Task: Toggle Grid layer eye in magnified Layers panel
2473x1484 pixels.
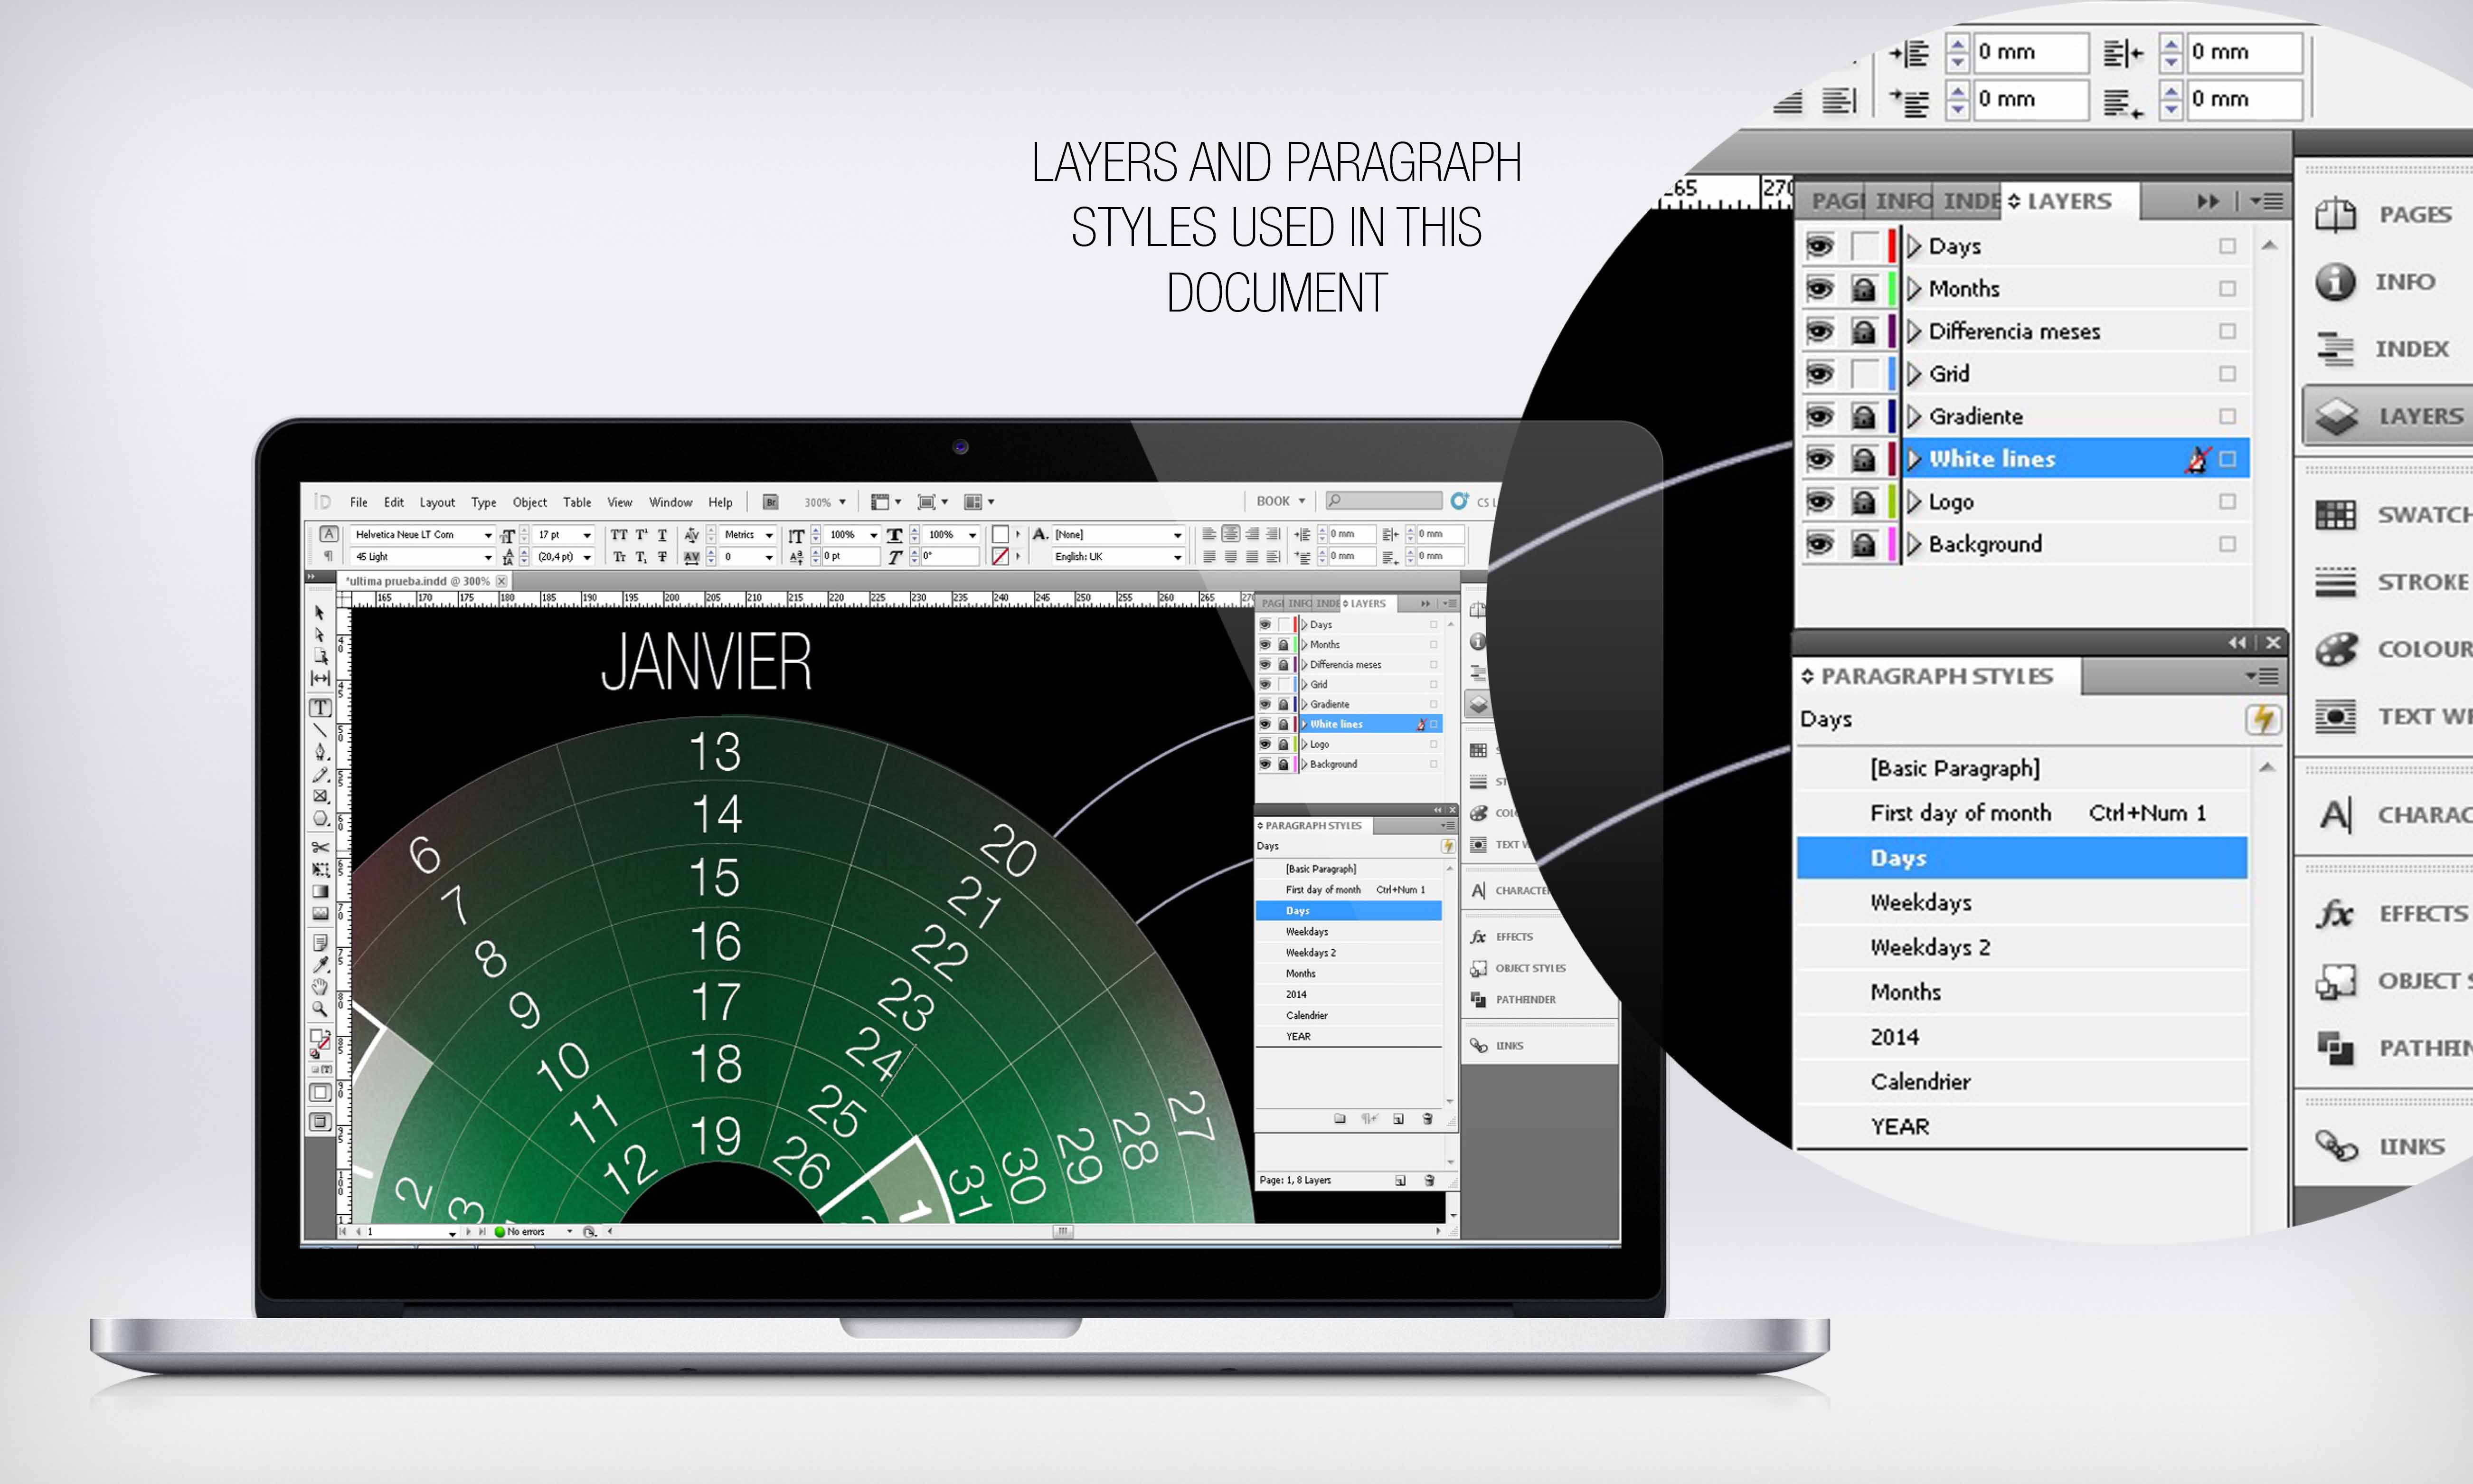Action: (1820, 374)
